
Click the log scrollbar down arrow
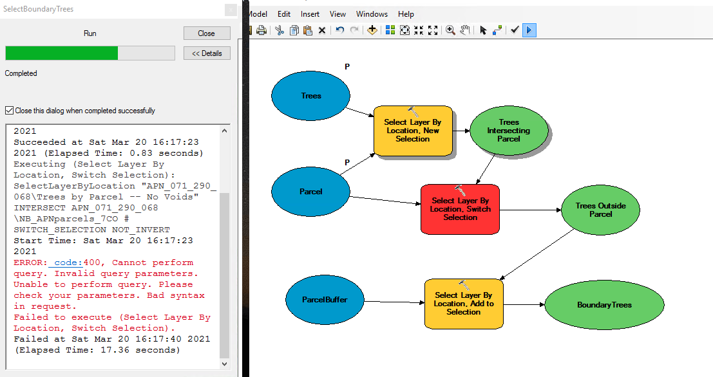pos(225,364)
